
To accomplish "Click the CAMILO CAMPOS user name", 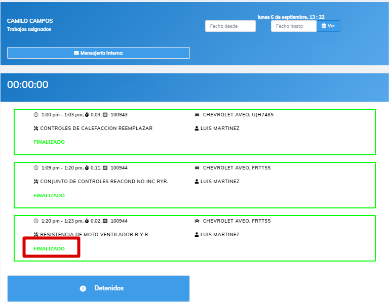I will point(30,21).
